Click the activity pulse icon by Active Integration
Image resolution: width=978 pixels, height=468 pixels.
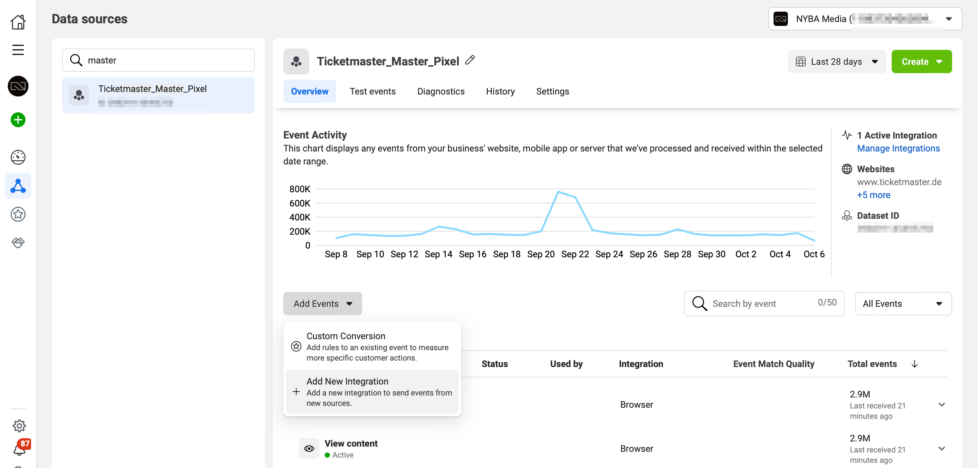point(847,135)
